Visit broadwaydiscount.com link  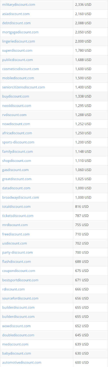[21, 197]
